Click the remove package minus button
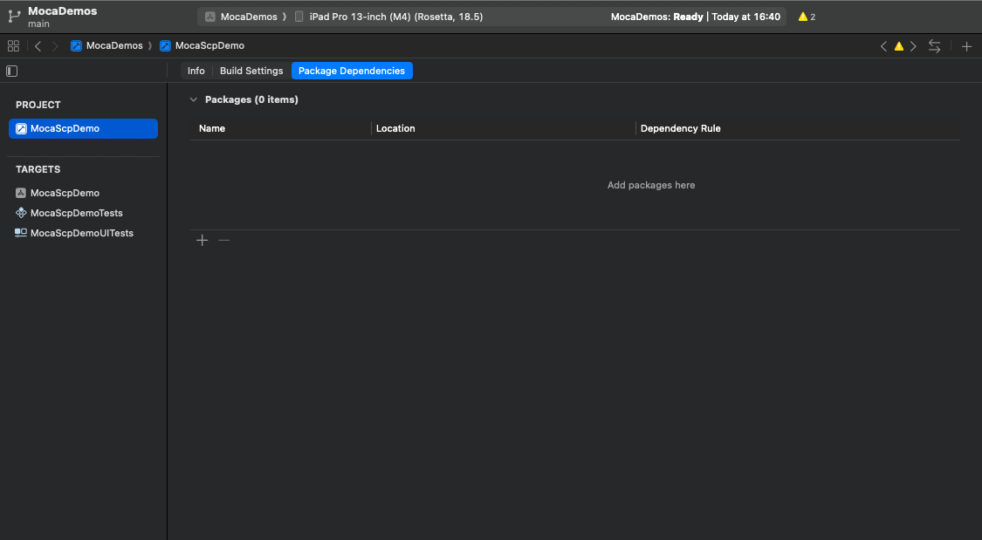Image resolution: width=982 pixels, height=540 pixels. coord(223,240)
